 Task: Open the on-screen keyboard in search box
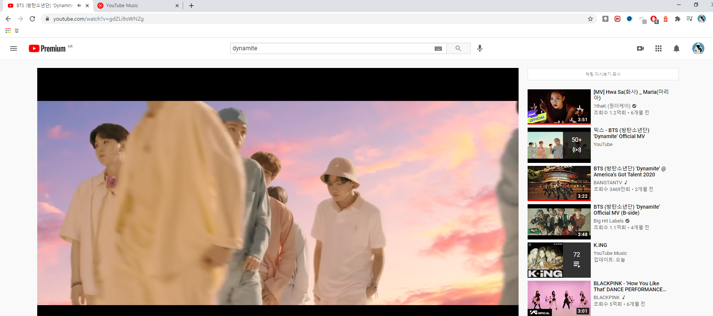click(438, 48)
